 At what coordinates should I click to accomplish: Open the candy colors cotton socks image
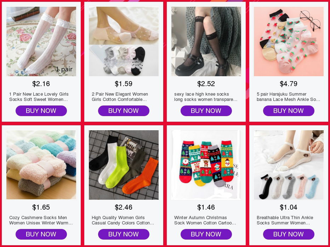(x=124, y=165)
